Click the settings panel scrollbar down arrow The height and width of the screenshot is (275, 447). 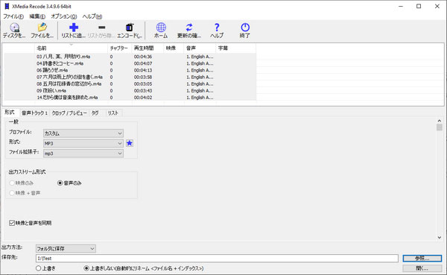click(440, 237)
